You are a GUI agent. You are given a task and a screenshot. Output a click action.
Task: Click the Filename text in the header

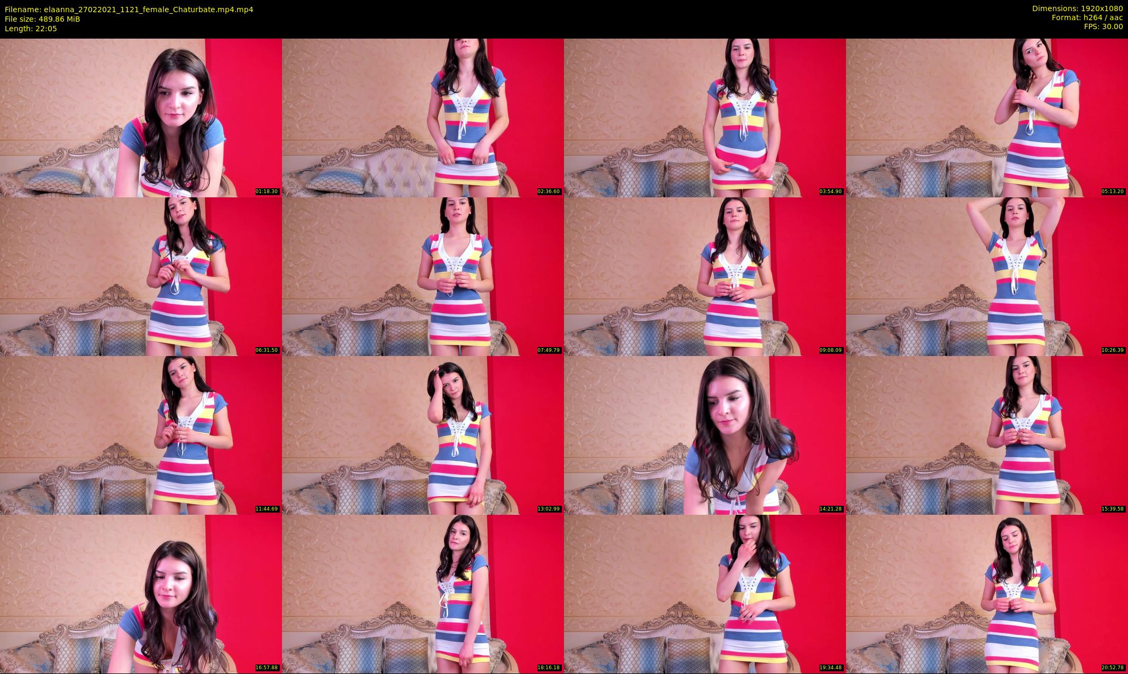[x=129, y=10]
